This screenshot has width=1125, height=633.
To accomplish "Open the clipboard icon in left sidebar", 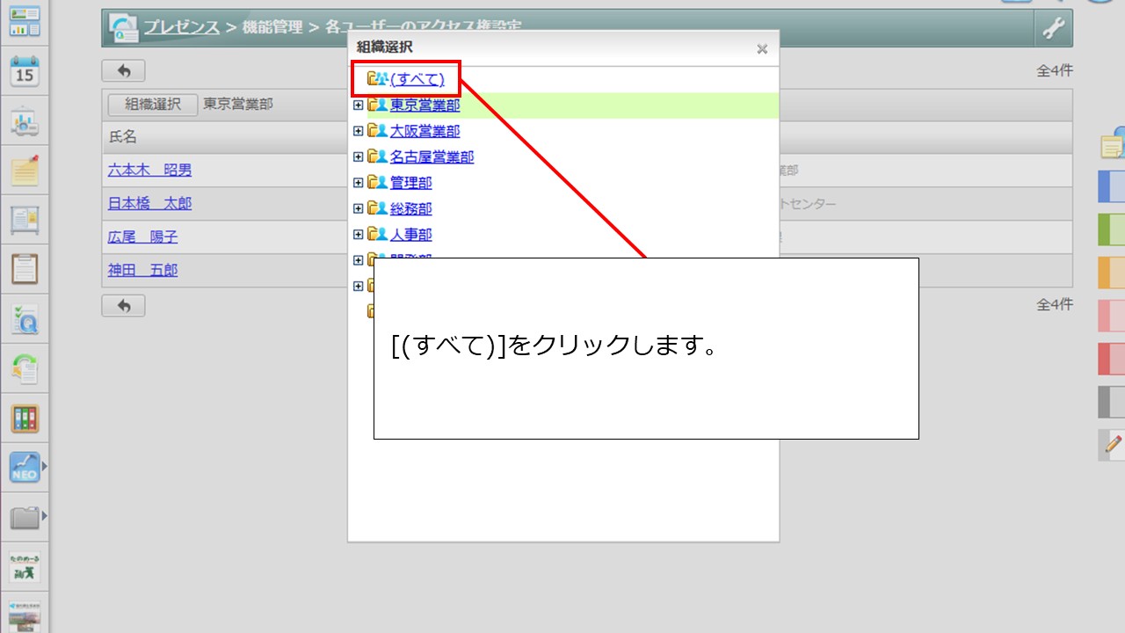I will (x=25, y=268).
